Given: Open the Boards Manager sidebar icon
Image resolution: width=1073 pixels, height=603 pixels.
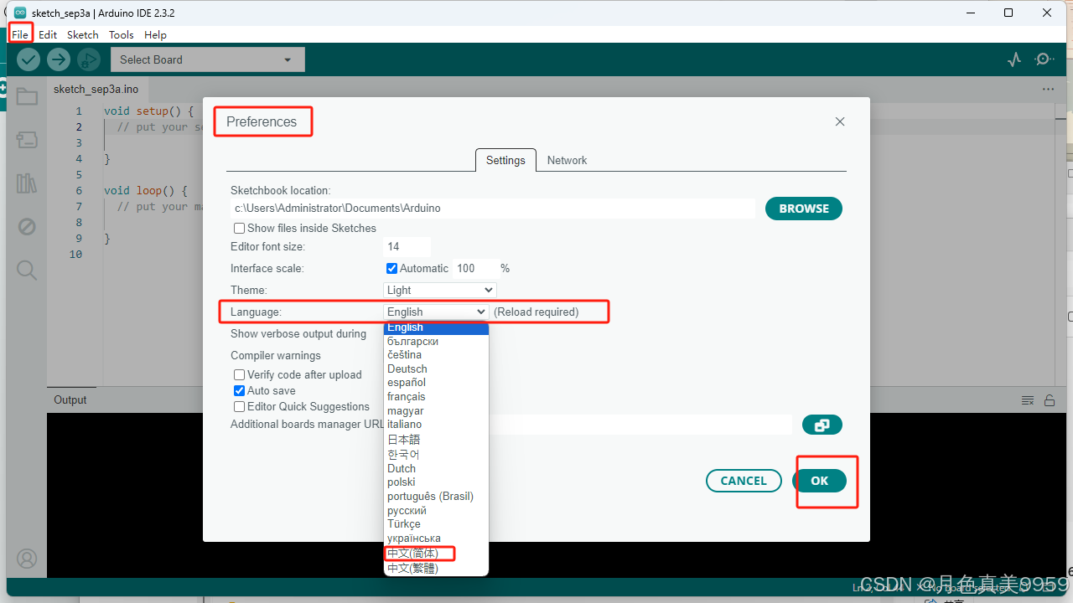Looking at the screenshot, I should 27,140.
